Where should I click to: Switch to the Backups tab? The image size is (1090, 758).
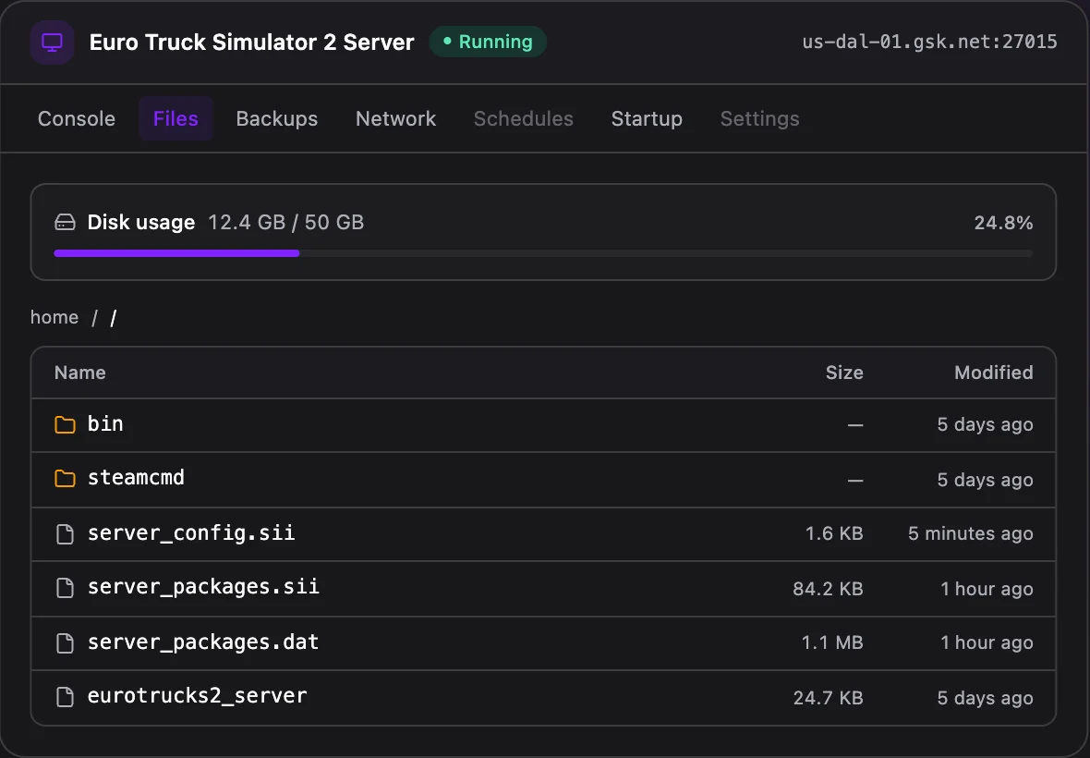pyautogui.click(x=277, y=119)
